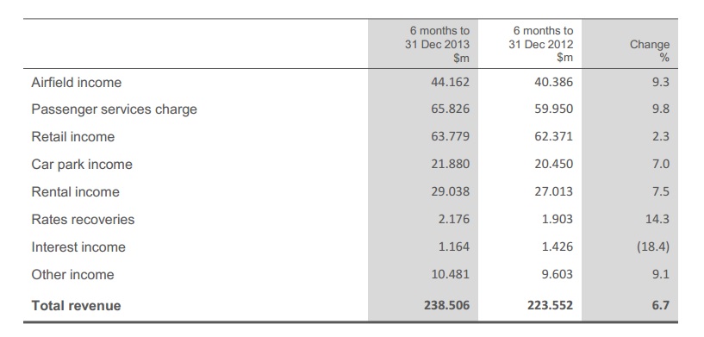Viewport: 704px width, 337px height.
Task: Select the Total revenue label
Action: click(77, 306)
